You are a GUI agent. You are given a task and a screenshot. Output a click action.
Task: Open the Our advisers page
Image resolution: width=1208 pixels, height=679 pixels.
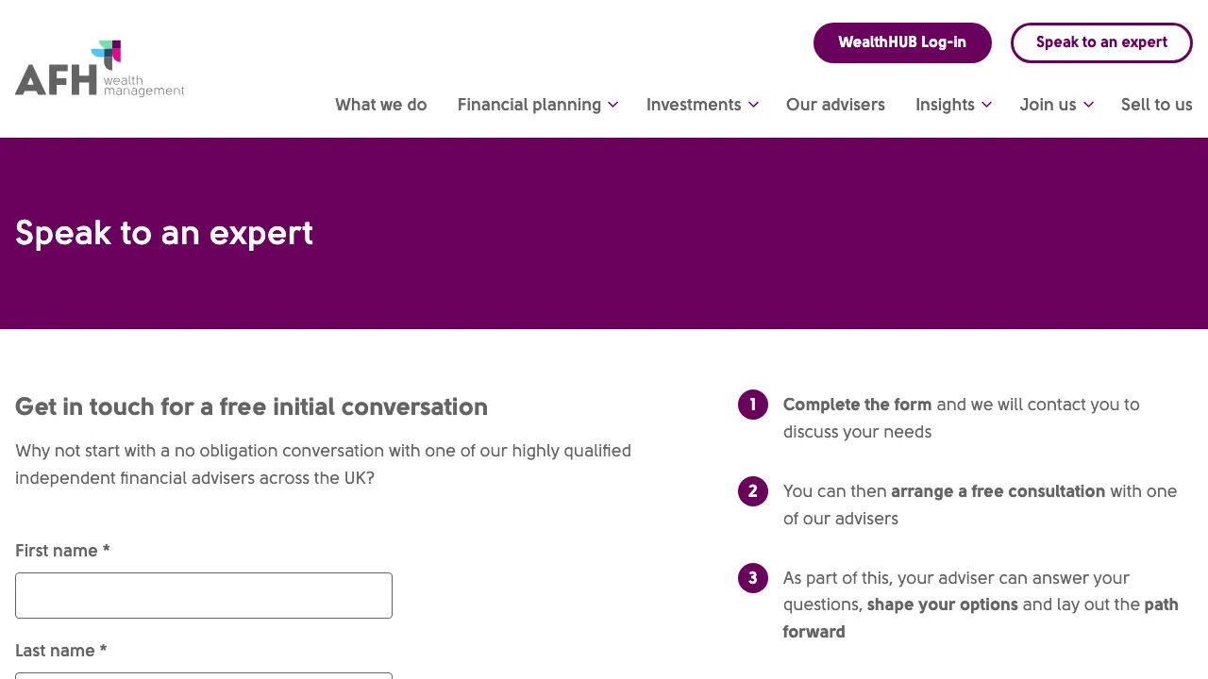pos(835,105)
